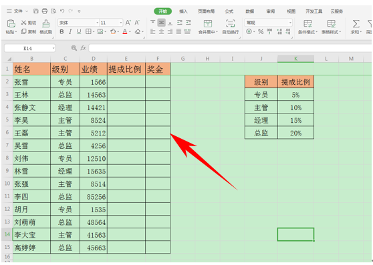Click cell containing 85256
The height and width of the screenshot is (265, 373).
94,197
